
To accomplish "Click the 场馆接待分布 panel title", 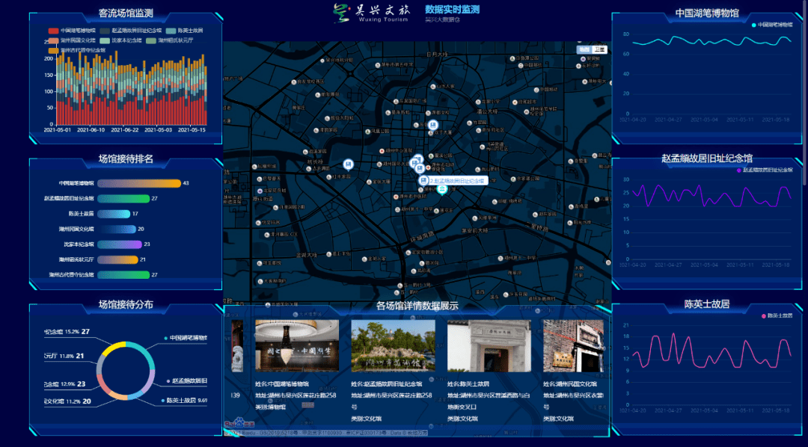I will pyautogui.click(x=126, y=305).
